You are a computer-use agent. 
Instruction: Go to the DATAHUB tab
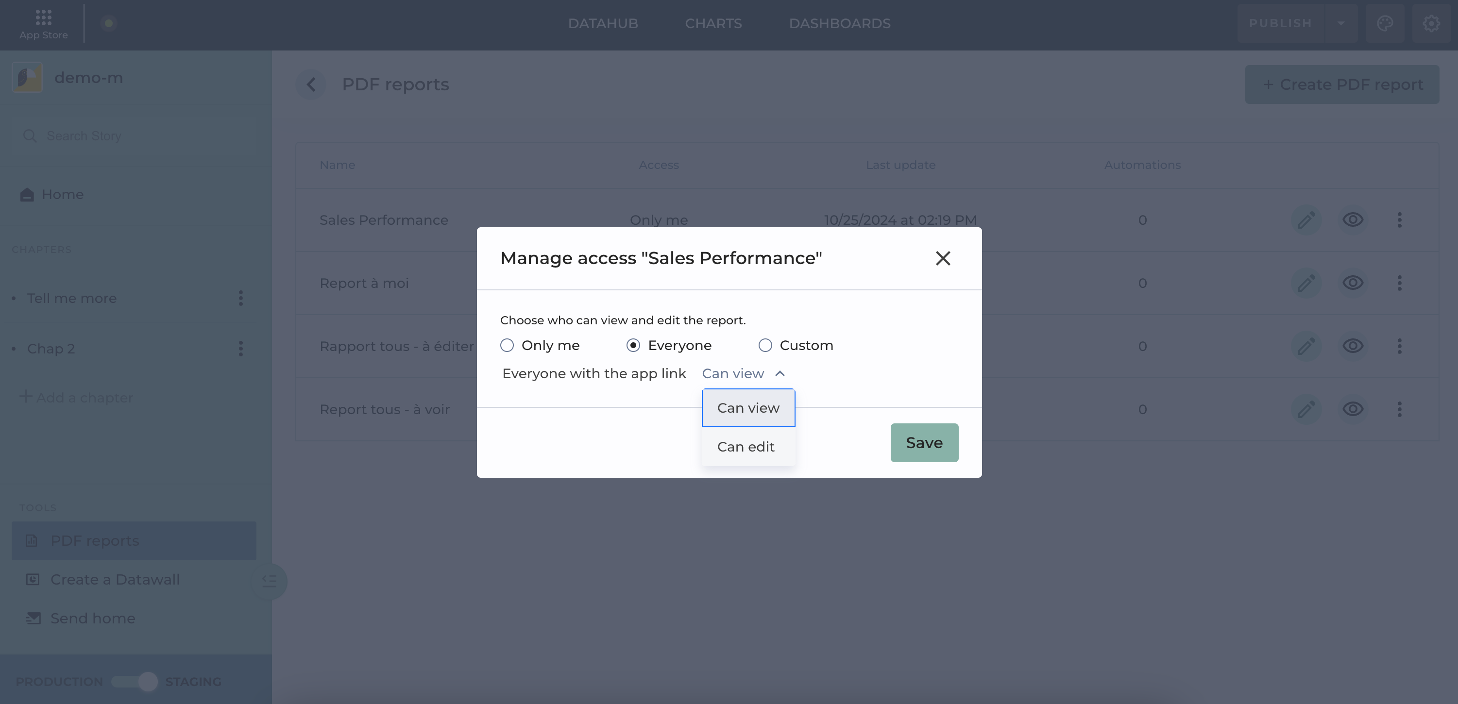tap(603, 23)
